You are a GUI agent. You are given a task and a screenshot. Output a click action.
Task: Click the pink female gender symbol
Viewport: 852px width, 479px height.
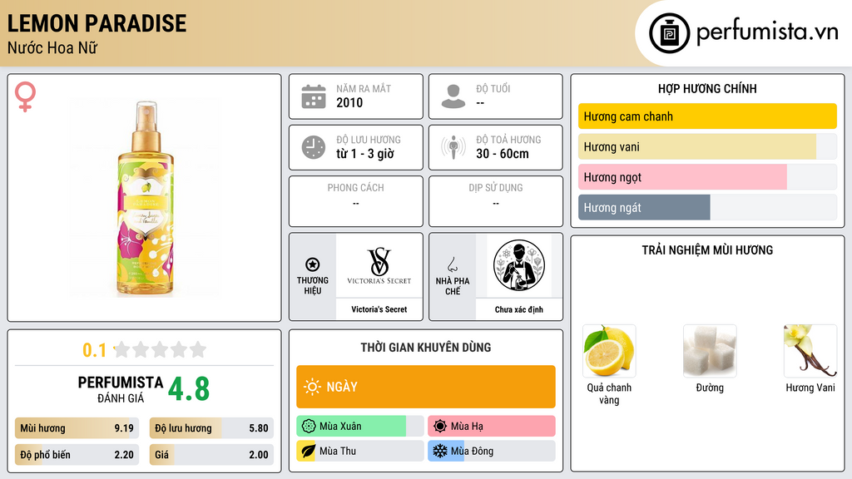click(25, 96)
